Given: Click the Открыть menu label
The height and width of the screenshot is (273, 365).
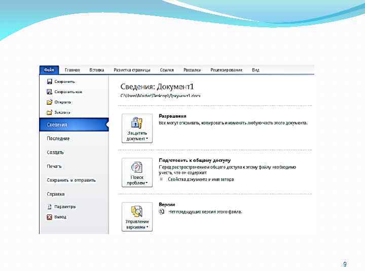Looking at the screenshot, I should (x=63, y=102).
